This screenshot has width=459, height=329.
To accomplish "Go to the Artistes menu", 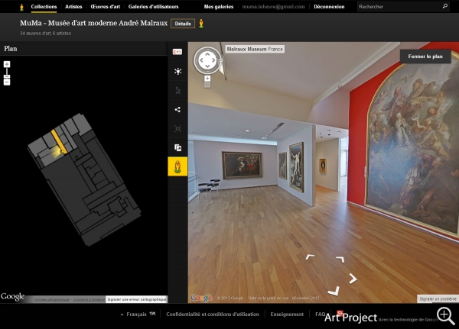I will pos(73,6).
